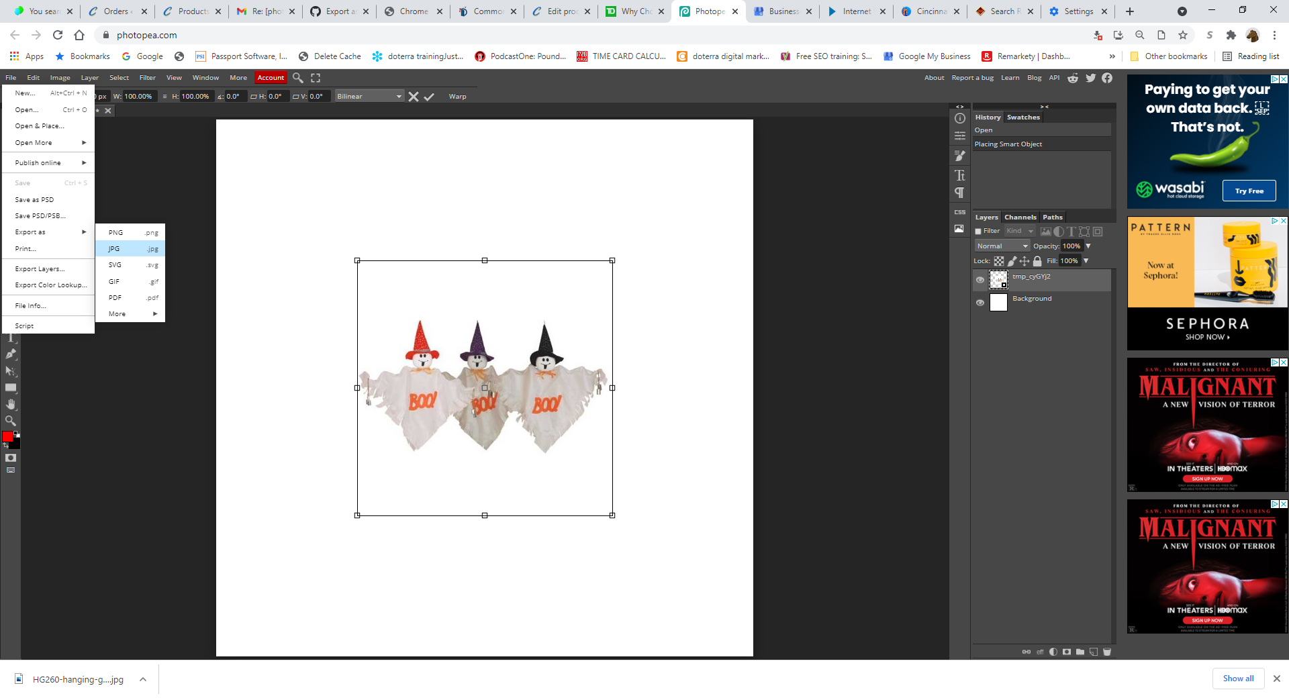Delete layer using the trash icon
1289x698 pixels.
click(1108, 651)
